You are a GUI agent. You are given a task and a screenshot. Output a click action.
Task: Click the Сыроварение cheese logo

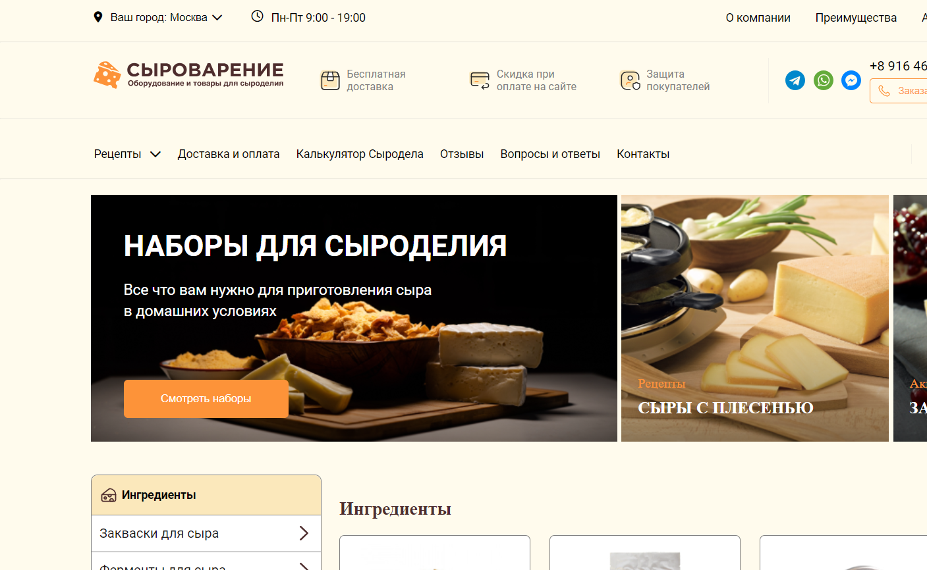(x=188, y=75)
